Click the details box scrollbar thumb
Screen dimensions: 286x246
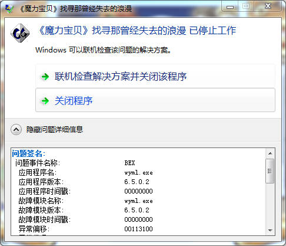point(270,171)
